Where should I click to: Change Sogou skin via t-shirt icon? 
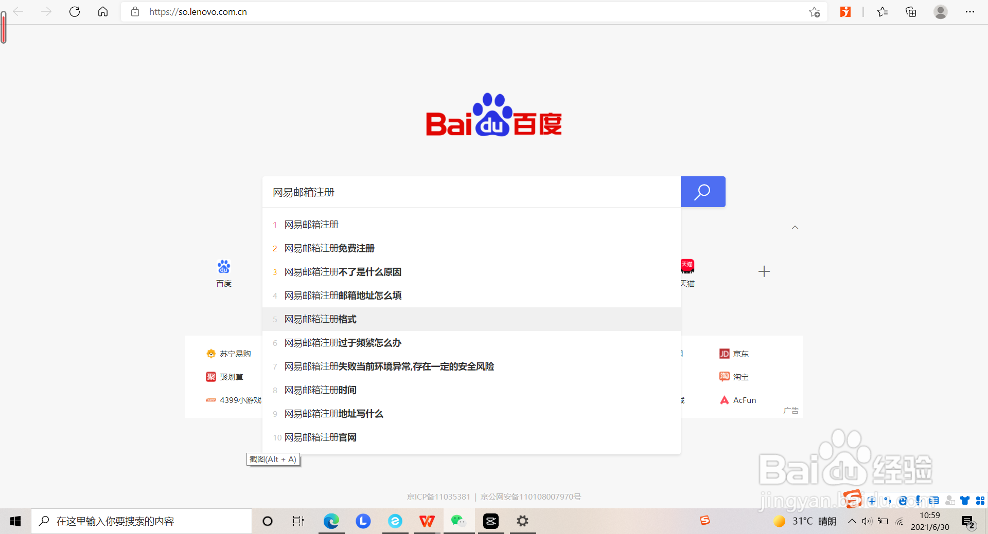(x=965, y=501)
